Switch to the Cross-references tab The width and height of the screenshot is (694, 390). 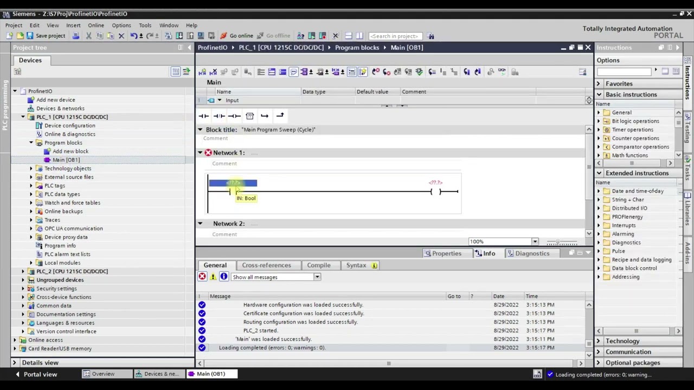266,265
